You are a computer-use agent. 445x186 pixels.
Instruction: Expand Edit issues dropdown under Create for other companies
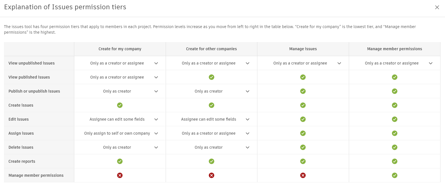tap(248, 120)
